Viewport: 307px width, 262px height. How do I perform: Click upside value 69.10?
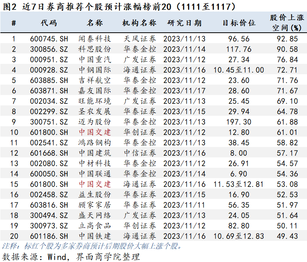pos(287,101)
